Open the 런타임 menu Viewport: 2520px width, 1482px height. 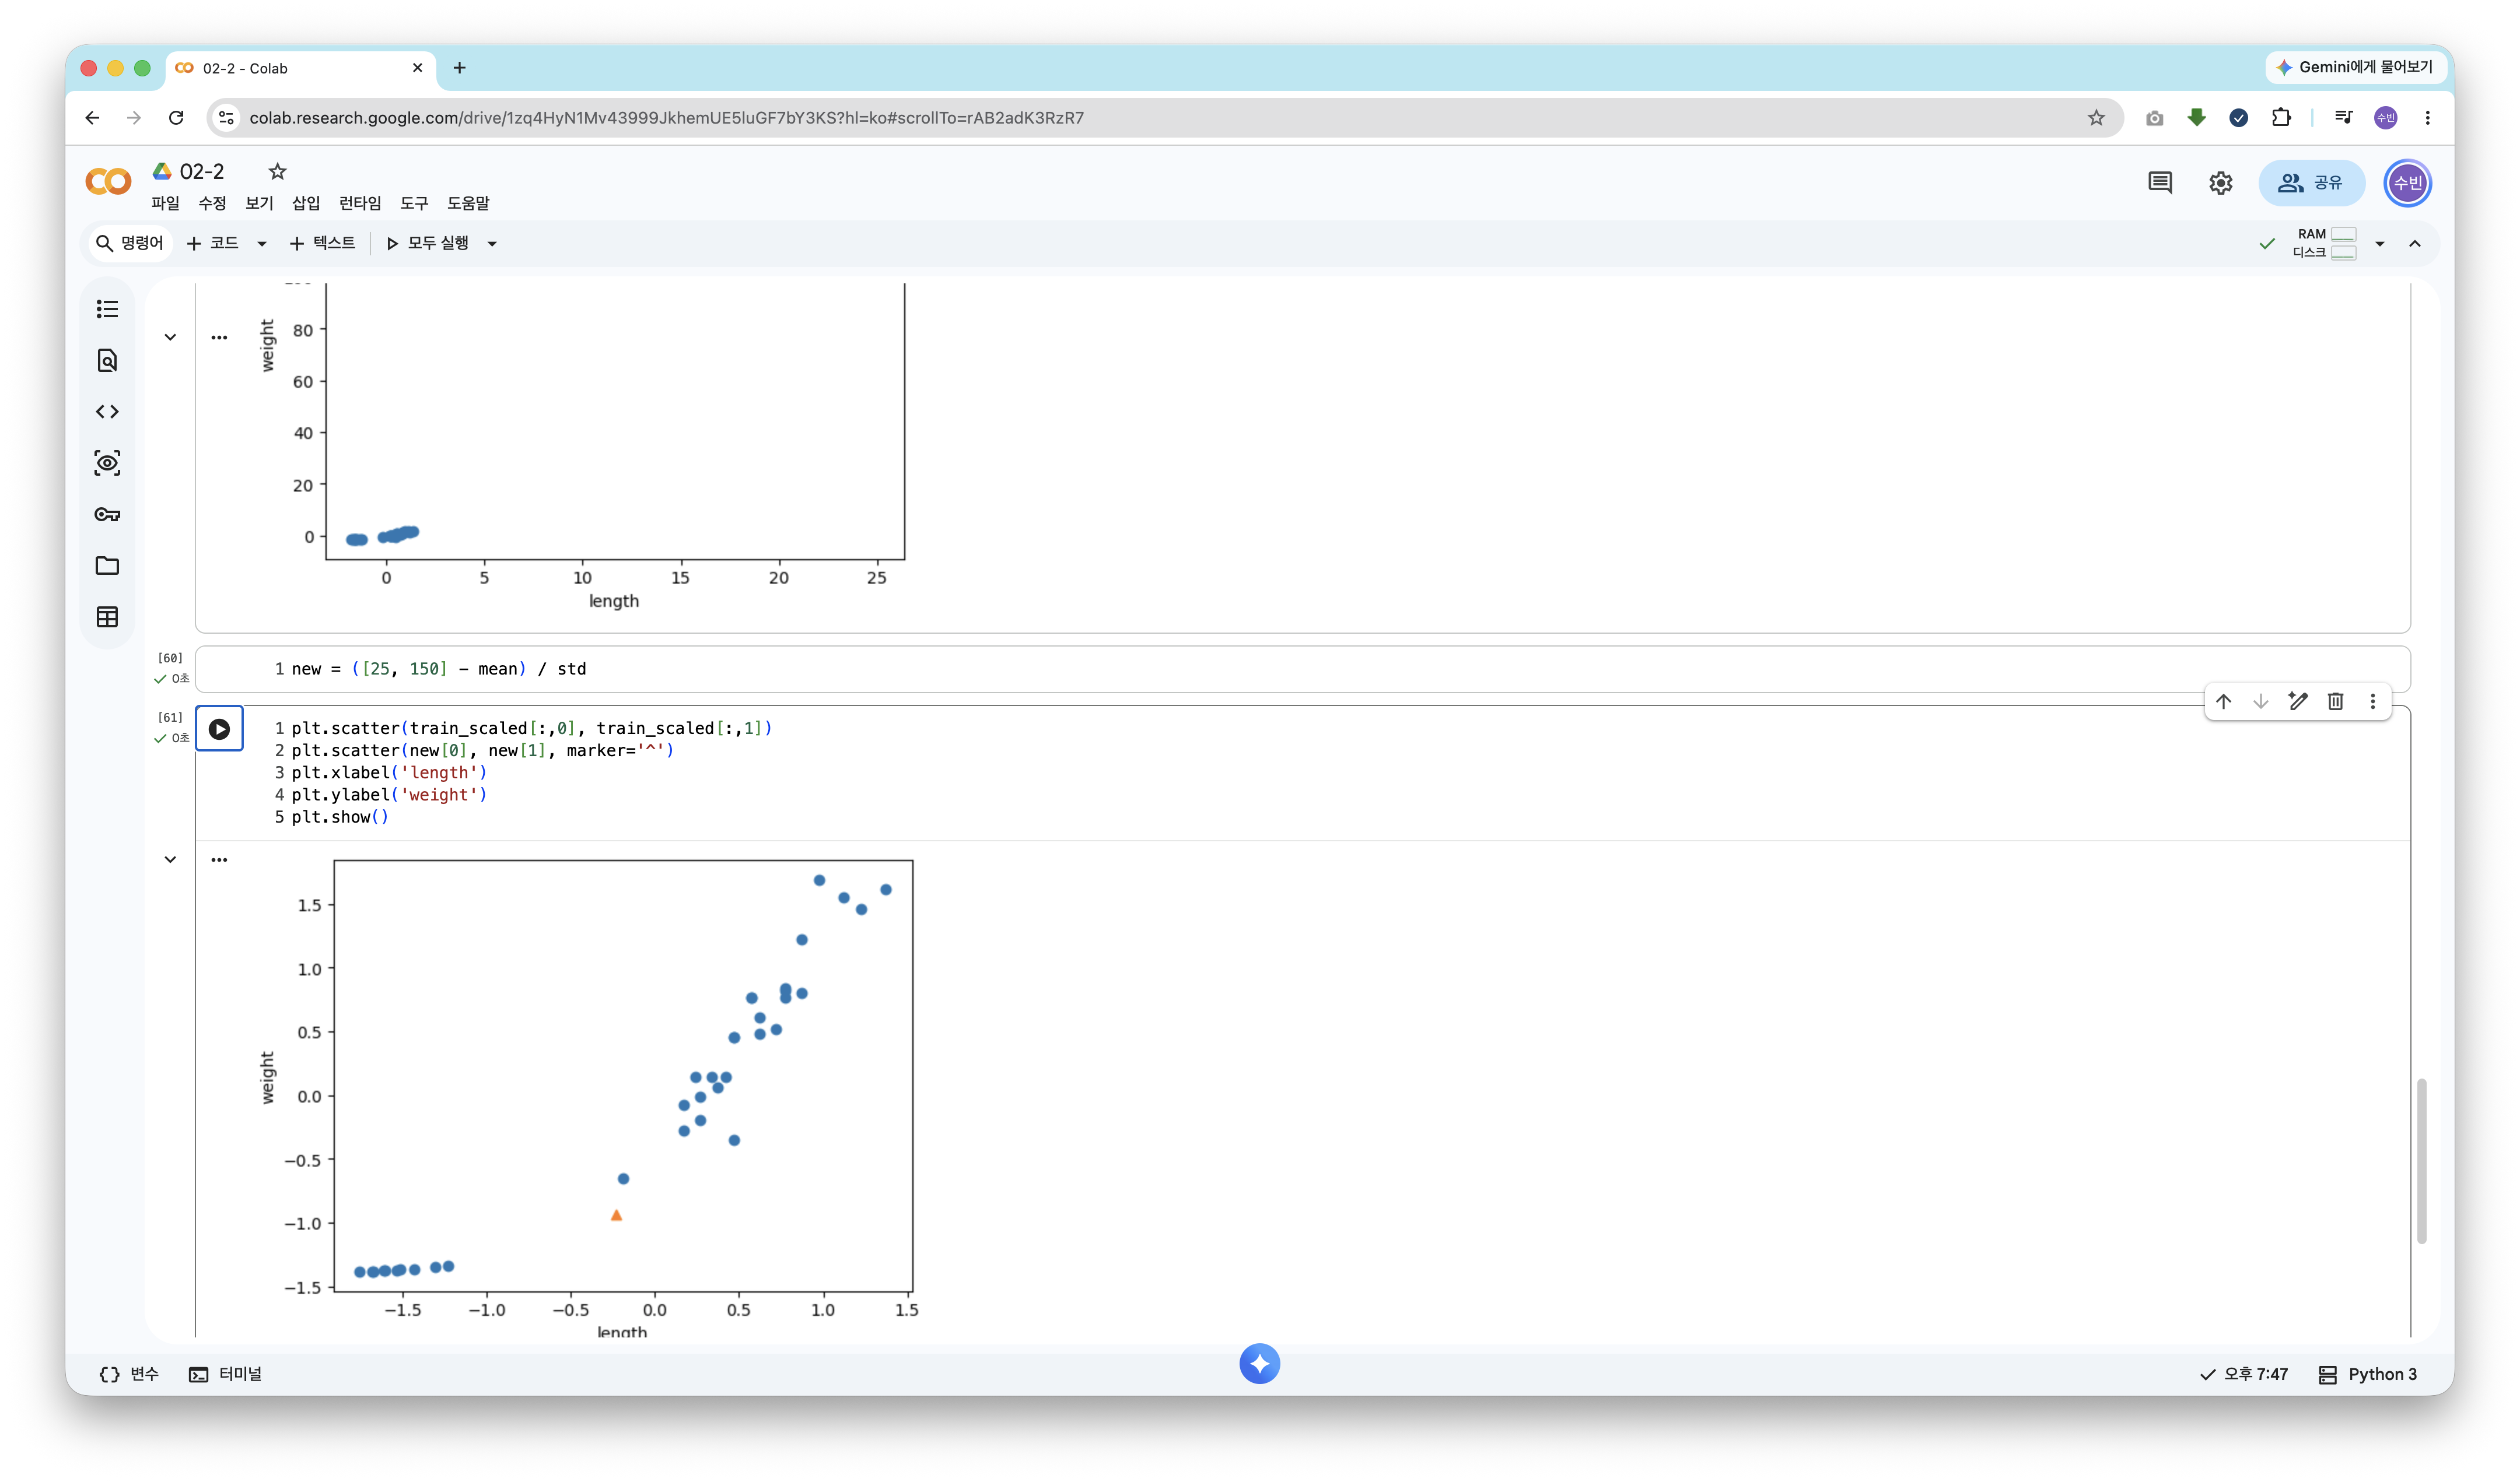coord(360,203)
